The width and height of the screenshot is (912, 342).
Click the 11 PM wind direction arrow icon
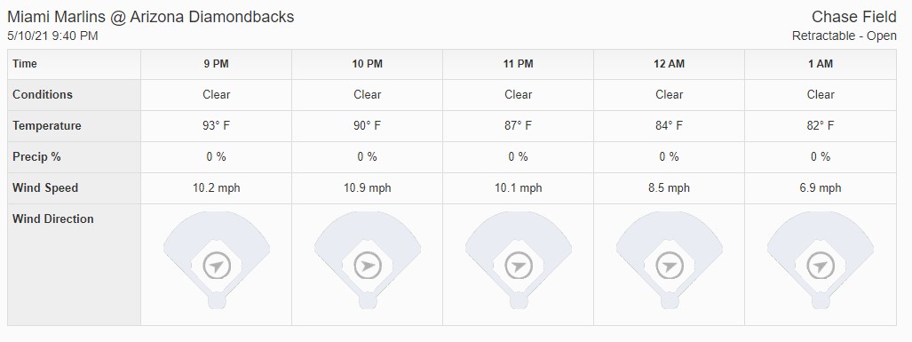[519, 266]
